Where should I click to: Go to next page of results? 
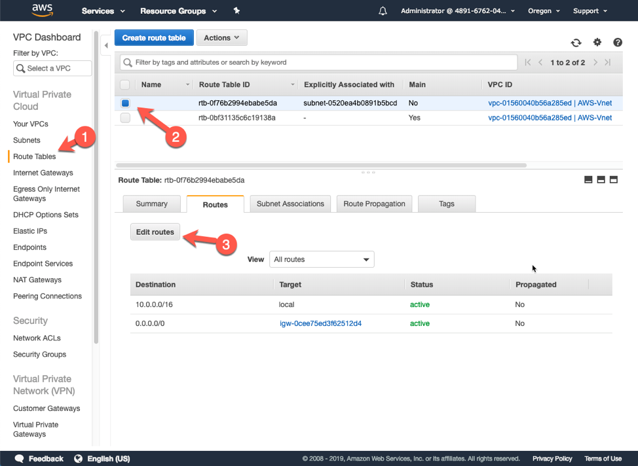tap(595, 62)
